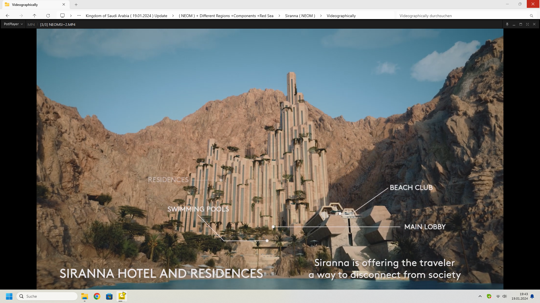This screenshot has height=303, width=540.
Task: Open ( NEOM ) + Different Regions breadcrumb
Action: (226, 16)
